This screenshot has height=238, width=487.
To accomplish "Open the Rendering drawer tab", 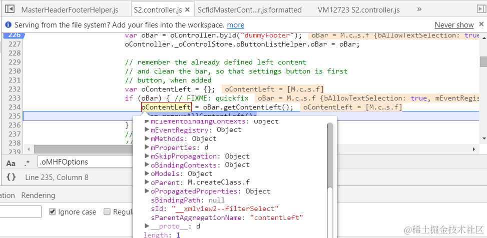I will (x=38, y=195).
